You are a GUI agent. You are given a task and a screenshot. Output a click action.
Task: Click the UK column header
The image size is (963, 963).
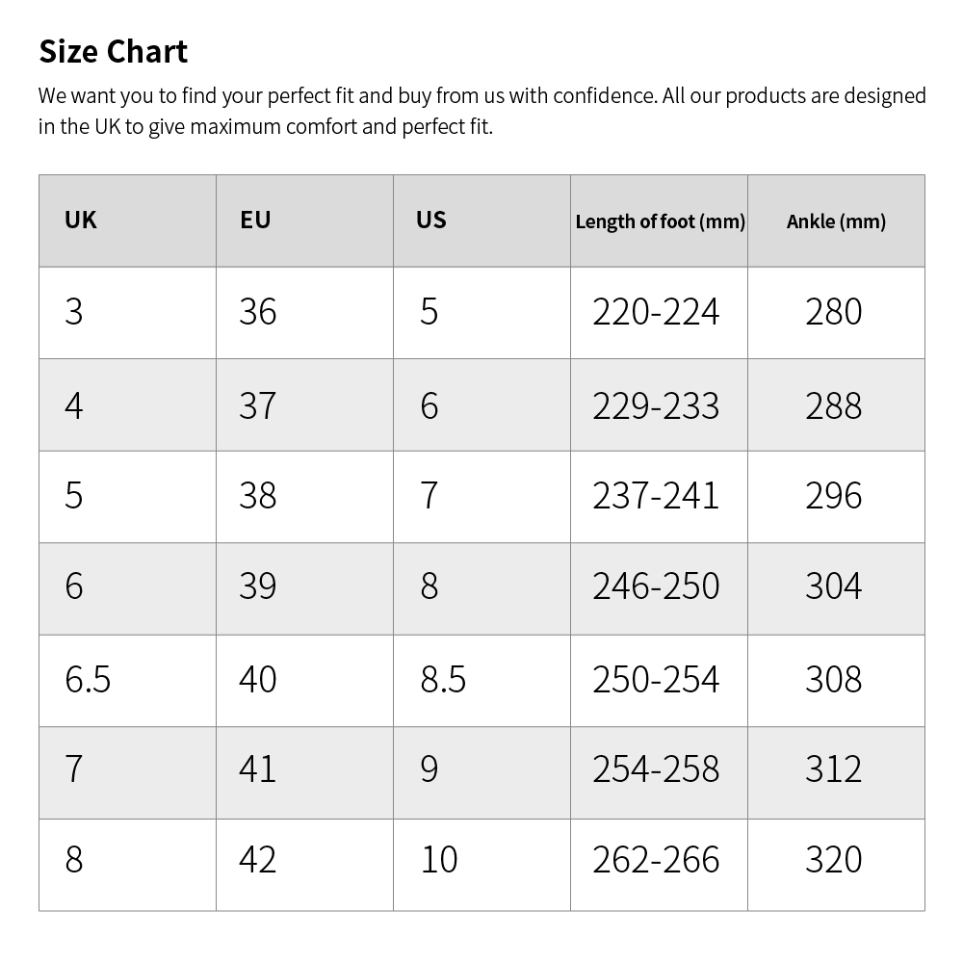[81, 221]
